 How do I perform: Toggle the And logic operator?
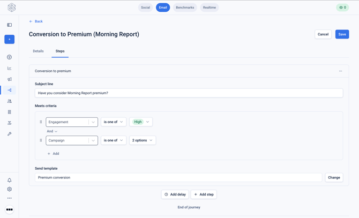point(52,131)
